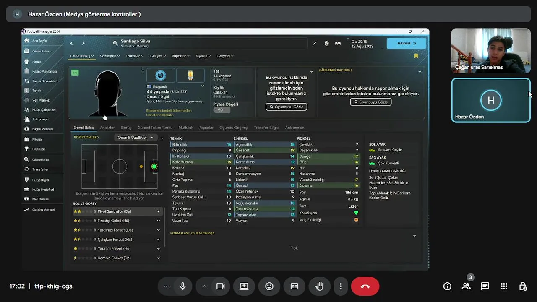
Task: Open Sözleşme dropdown menu
Action: (x=110, y=56)
